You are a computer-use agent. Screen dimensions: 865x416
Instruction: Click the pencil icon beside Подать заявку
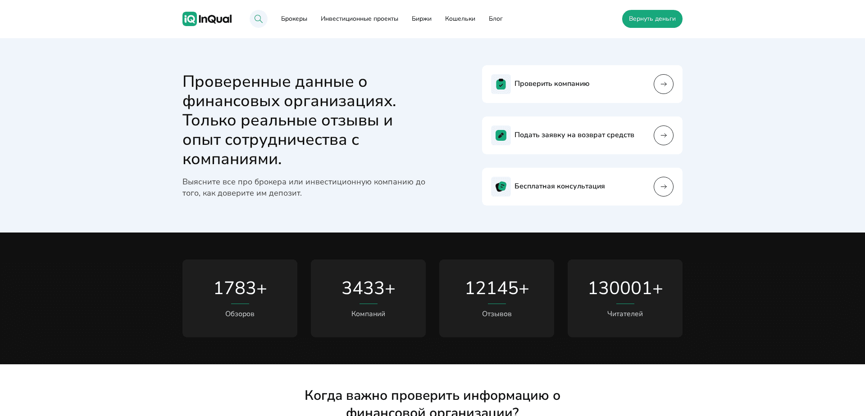pos(501,135)
